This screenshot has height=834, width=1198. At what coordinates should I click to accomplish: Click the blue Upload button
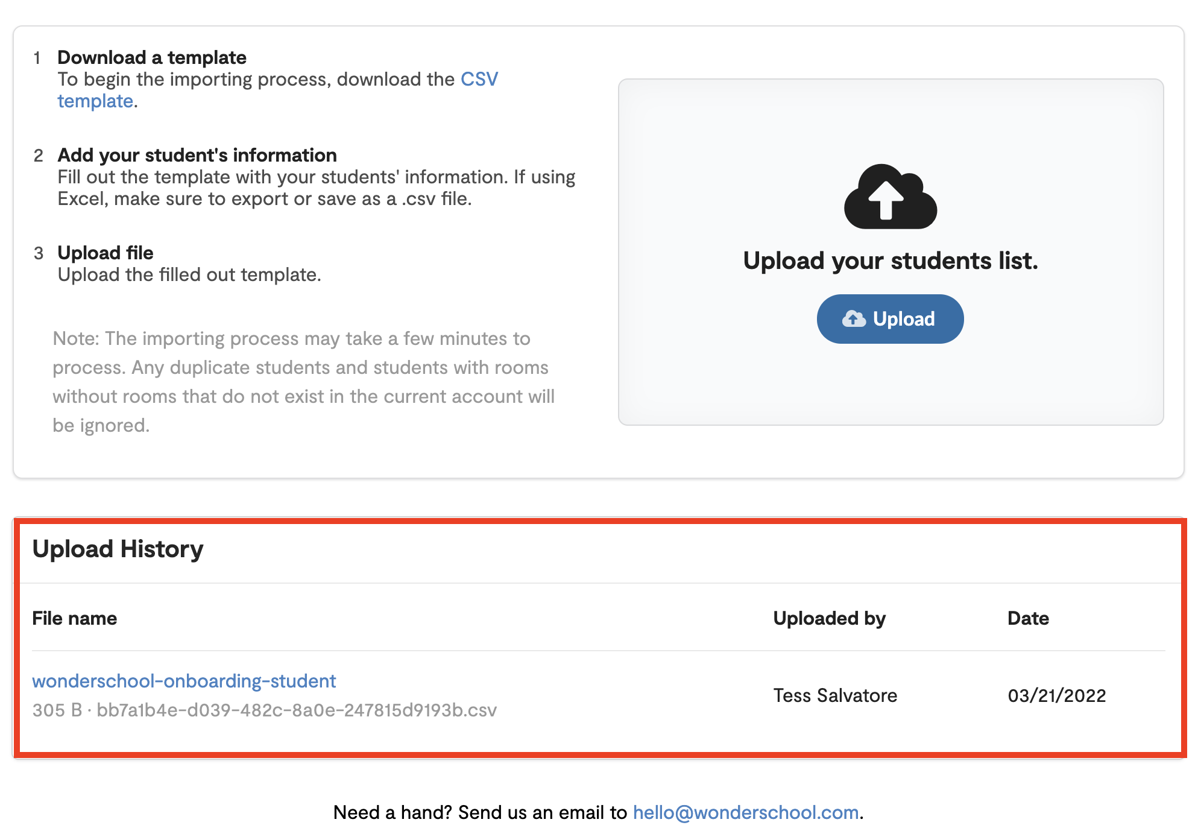[x=890, y=319]
